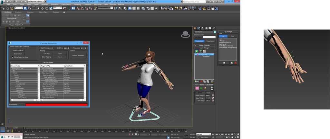
Task: Toggle Delete Source on close checkbox
Action: coord(13,57)
